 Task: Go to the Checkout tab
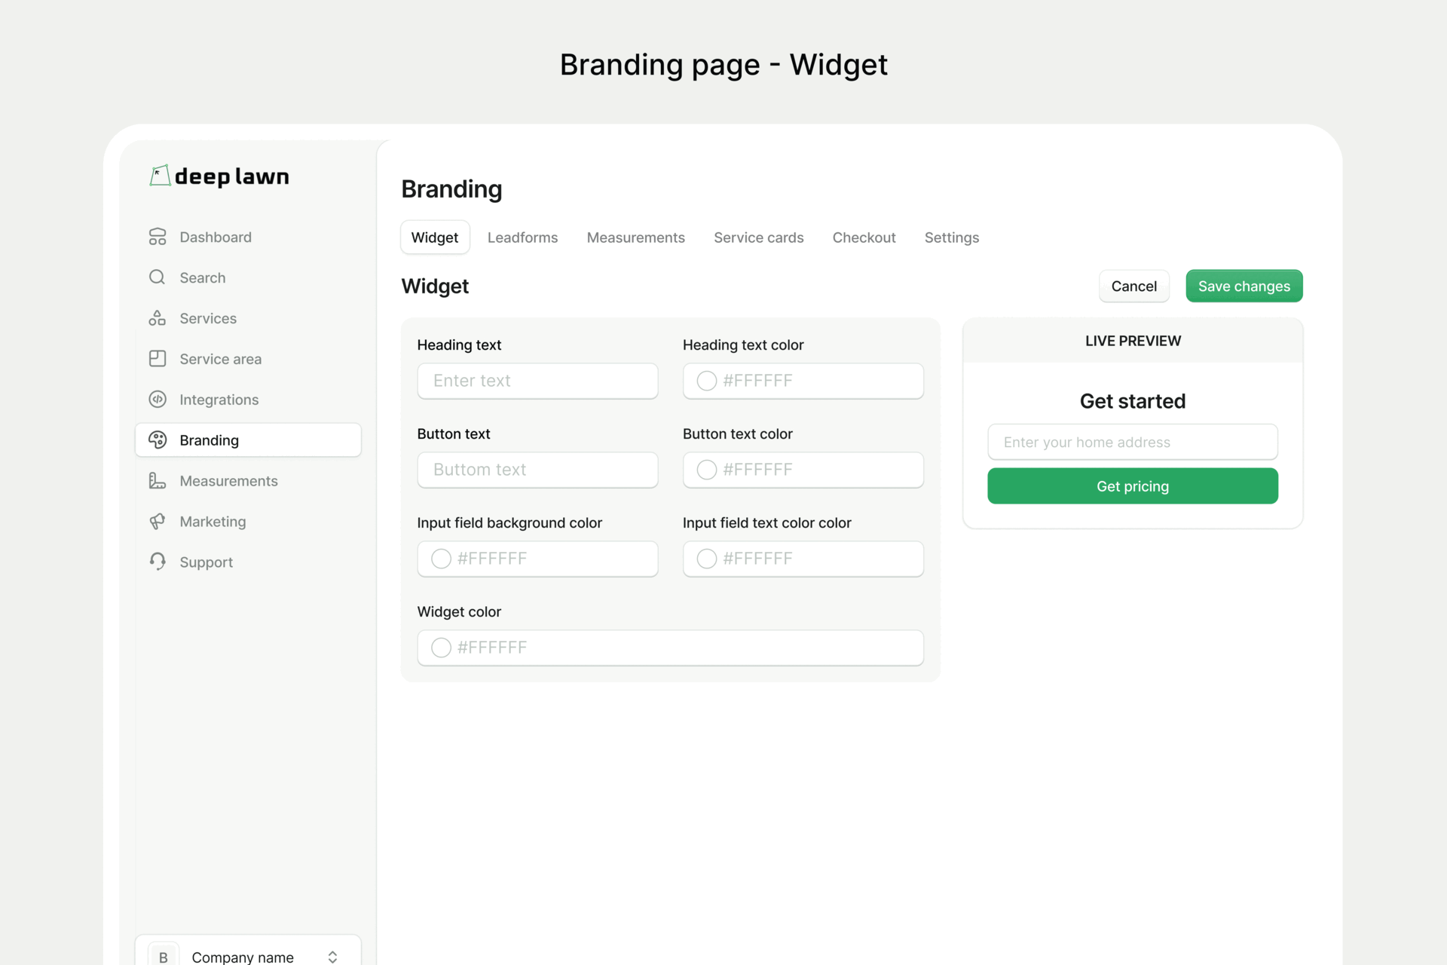click(864, 237)
